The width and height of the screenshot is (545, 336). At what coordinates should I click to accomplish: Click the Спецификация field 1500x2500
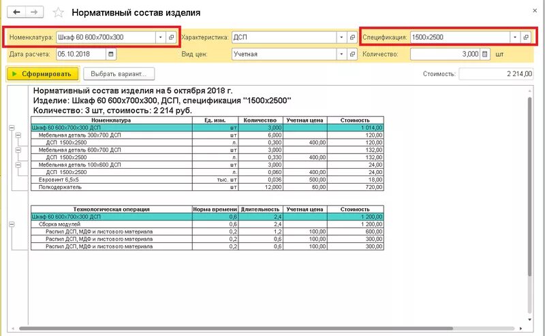pos(460,37)
